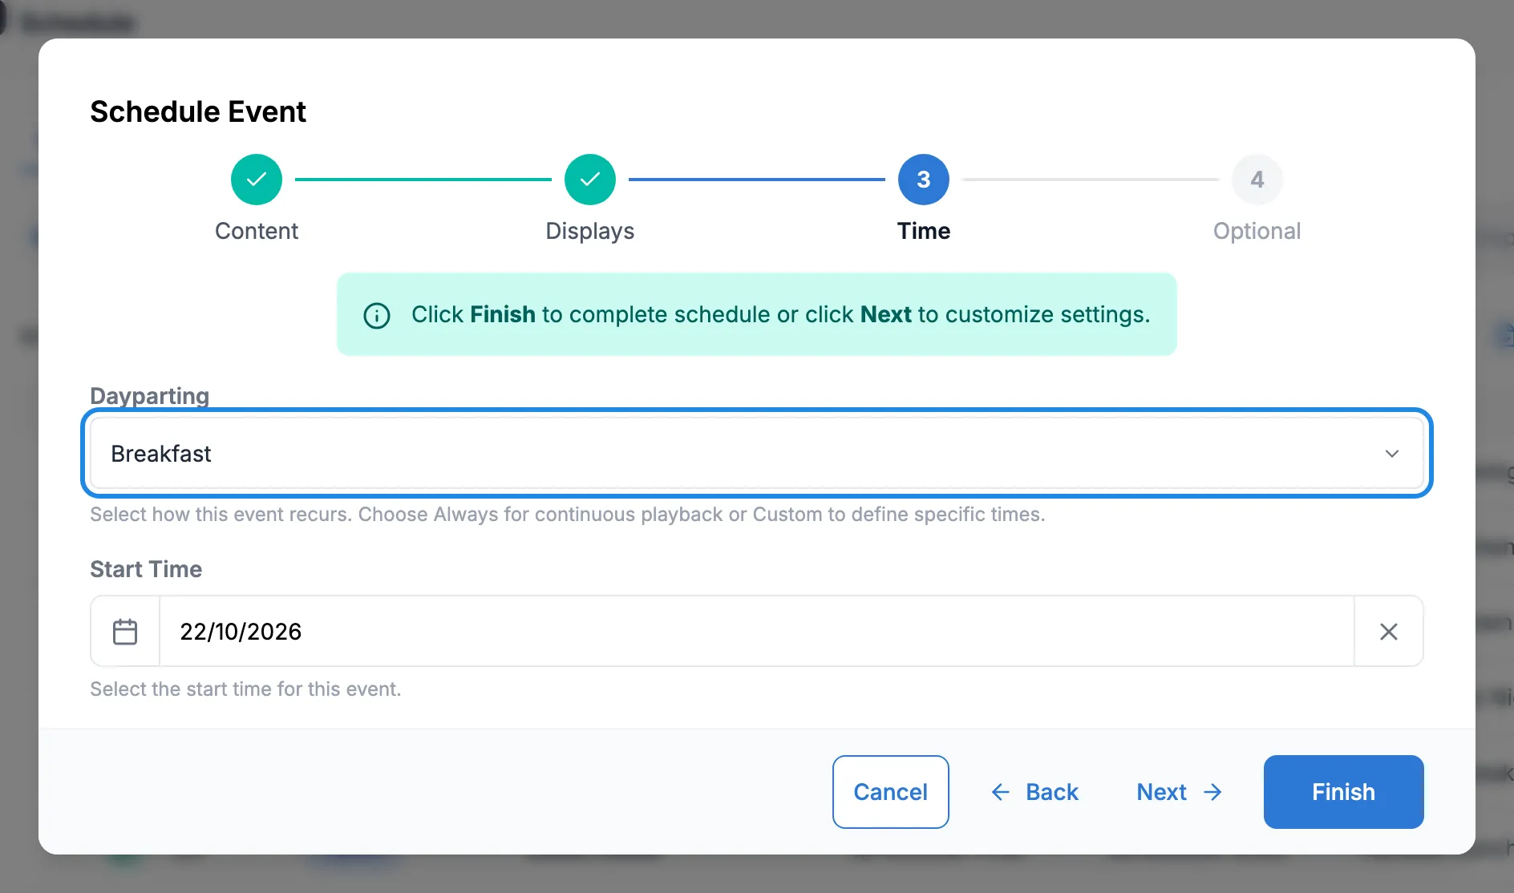Clear the start date with the X icon
Viewport: 1514px width, 893px height.
tap(1389, 632)
